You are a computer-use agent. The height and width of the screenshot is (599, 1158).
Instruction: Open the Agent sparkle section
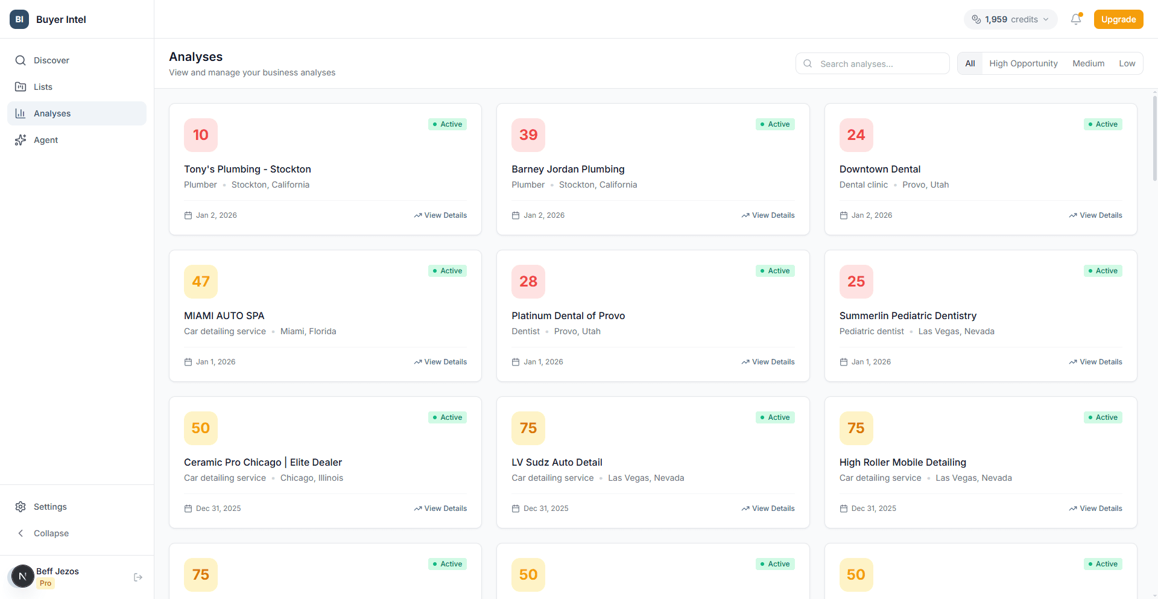[x=46, y=140]
